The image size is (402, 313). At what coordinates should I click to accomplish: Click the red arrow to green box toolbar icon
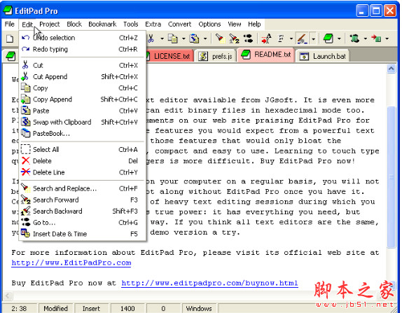pyautogui.click(x=376, y=39)
